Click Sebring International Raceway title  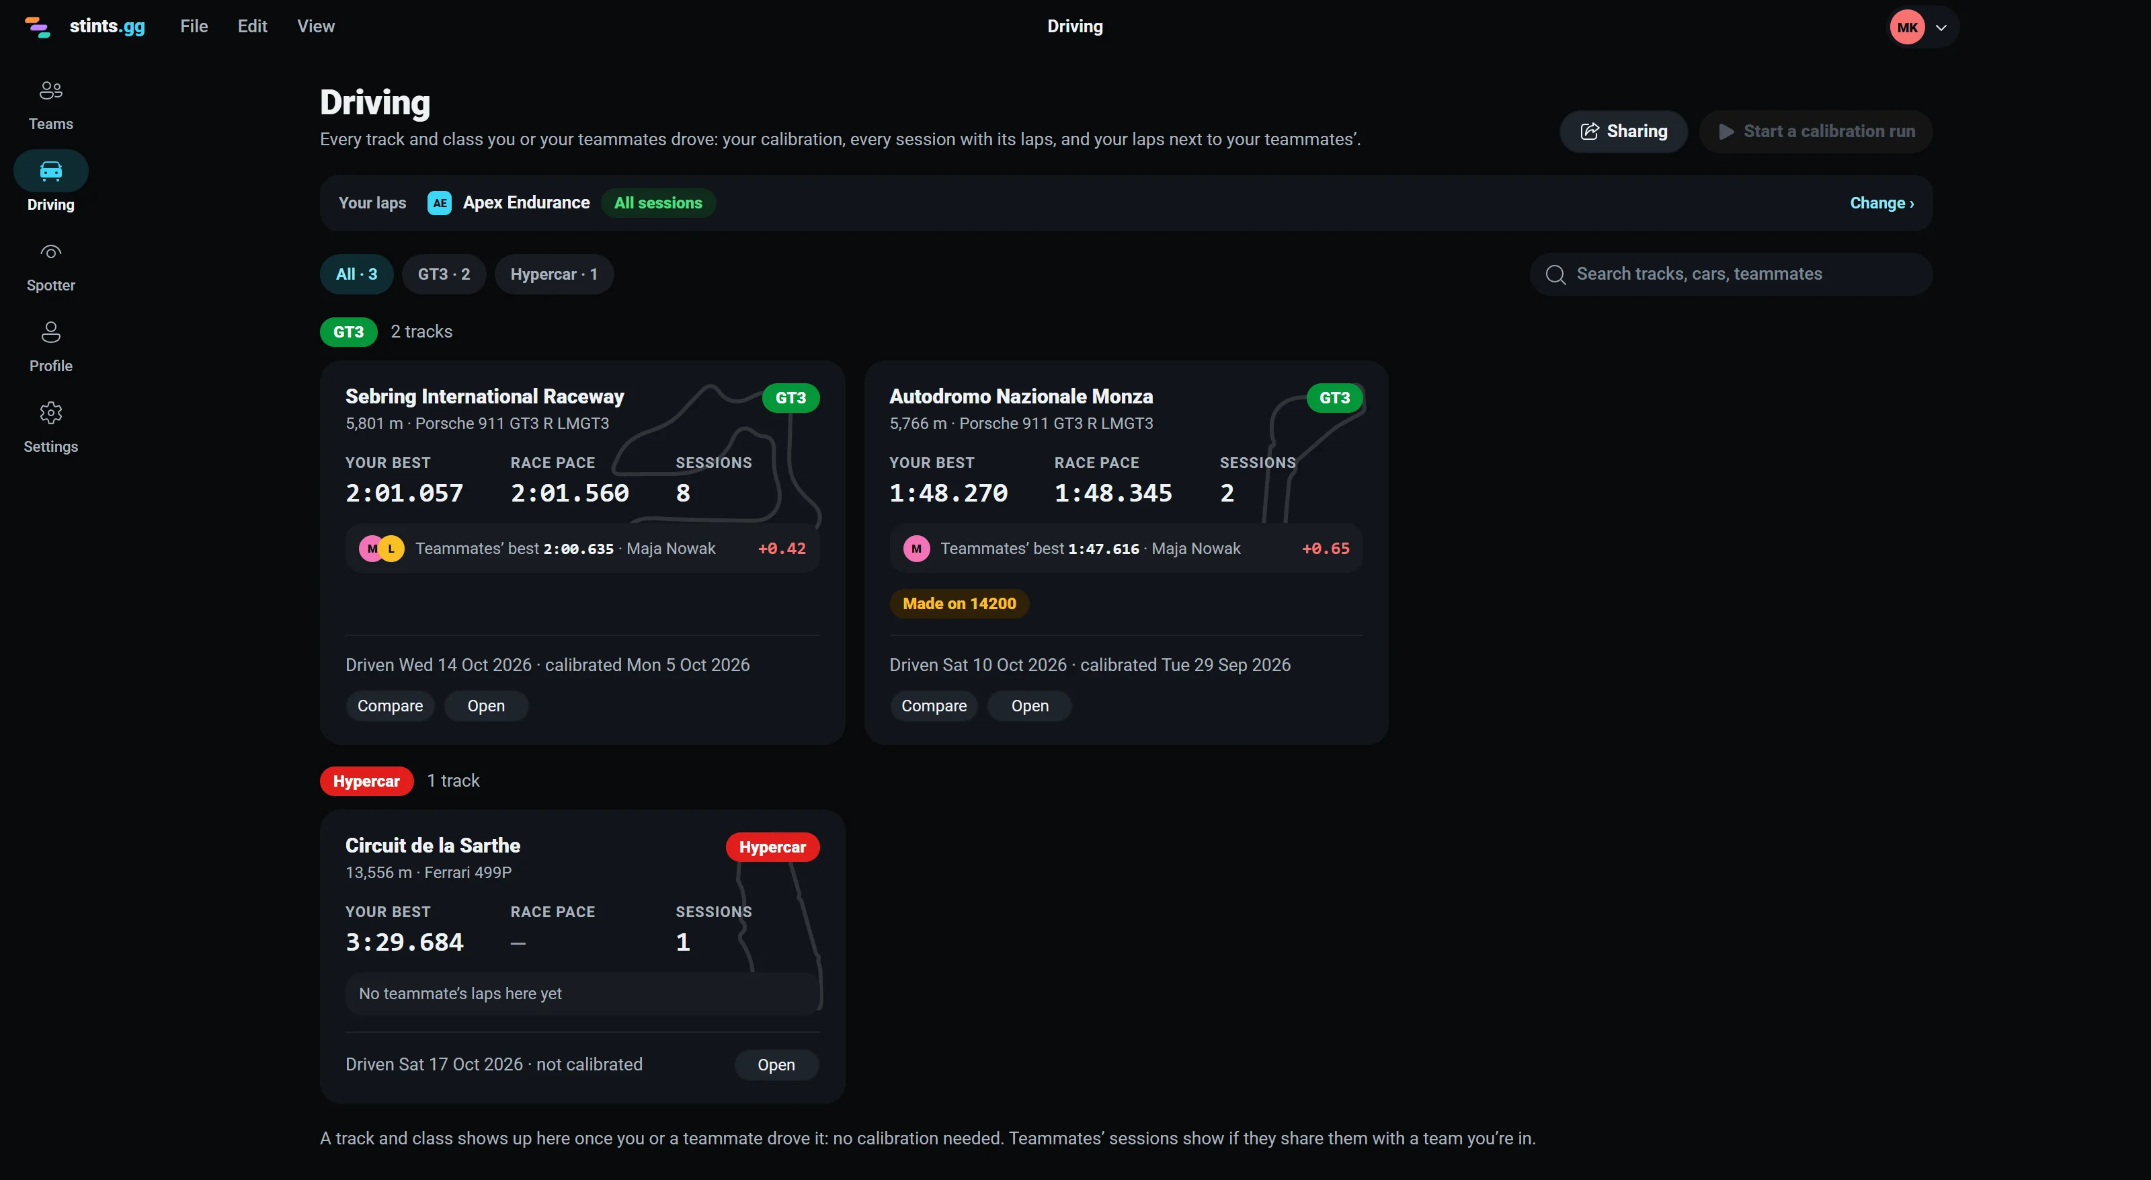point(485,396)
